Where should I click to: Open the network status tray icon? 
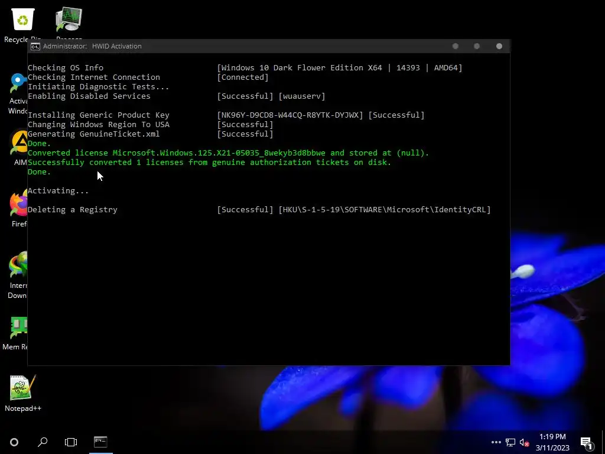510,442
